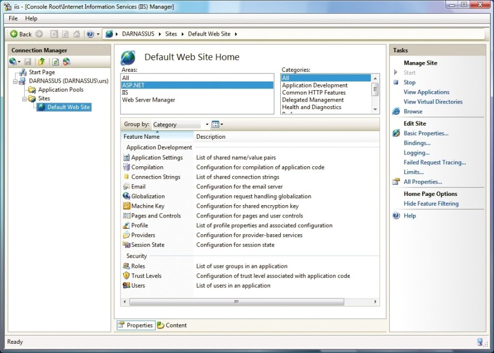Click the feature list scroll-right arrow
Screen dimensions: 494x353
coord(375,302)
